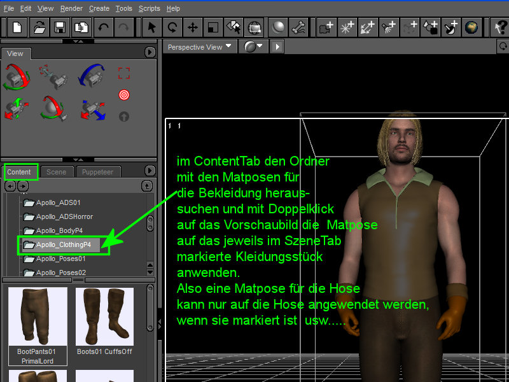This screenshot has height=382, width=509.
Task: Select the Apollo_Poses01 folder
Action: [x=55, y=258]
